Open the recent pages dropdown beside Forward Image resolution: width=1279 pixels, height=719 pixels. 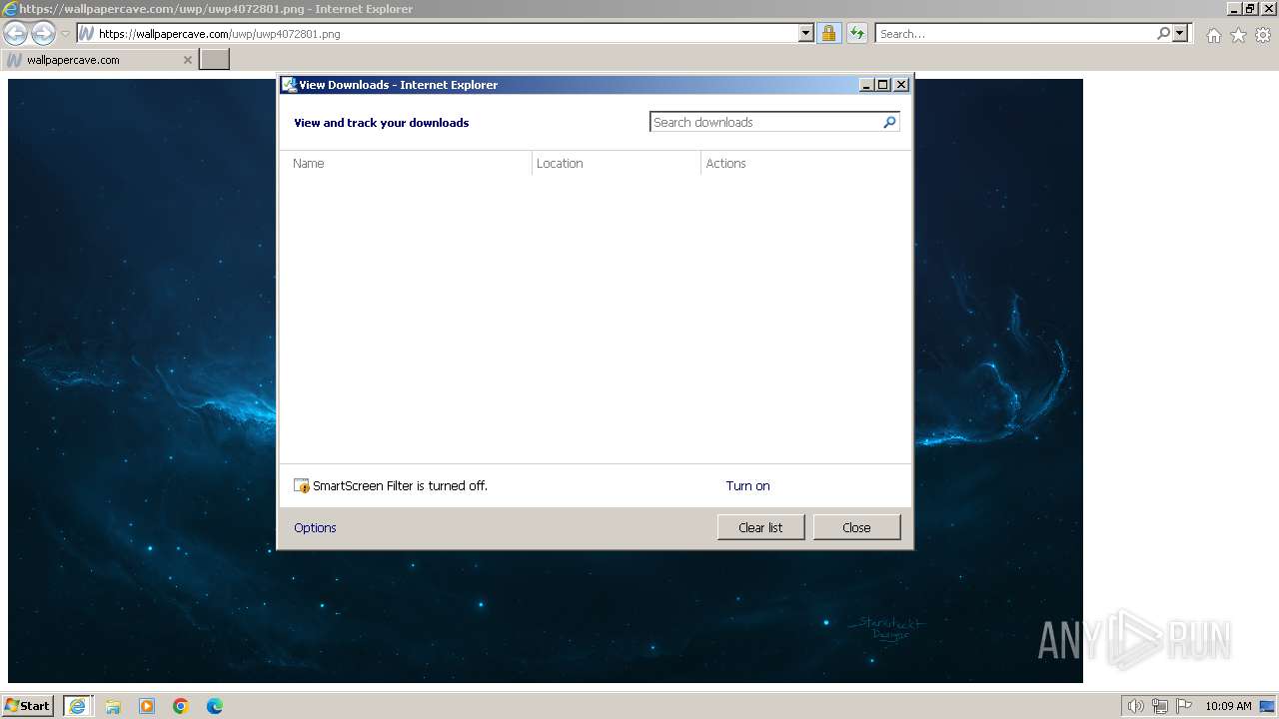pyautogui.click(x=65, y=34)
